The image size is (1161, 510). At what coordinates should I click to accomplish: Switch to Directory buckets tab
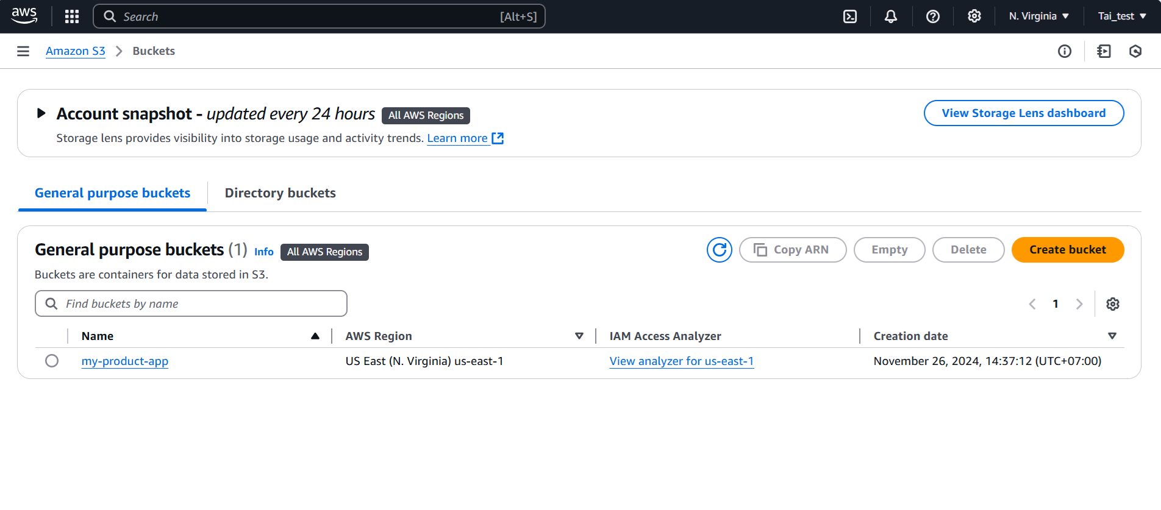[280, 193]
